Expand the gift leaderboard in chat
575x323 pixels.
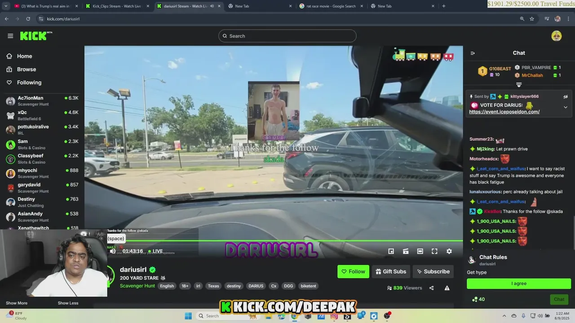coord(519,85)
